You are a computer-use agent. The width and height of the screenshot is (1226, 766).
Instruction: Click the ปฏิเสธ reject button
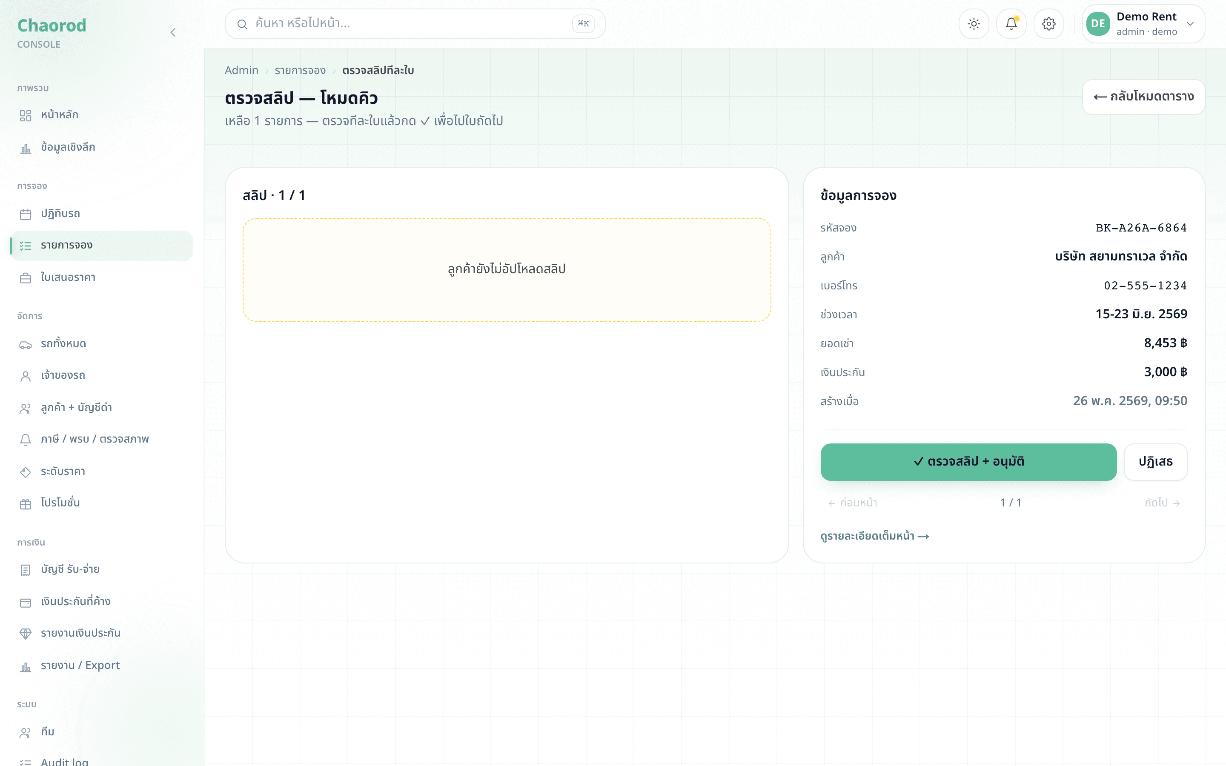[1155, 462]
